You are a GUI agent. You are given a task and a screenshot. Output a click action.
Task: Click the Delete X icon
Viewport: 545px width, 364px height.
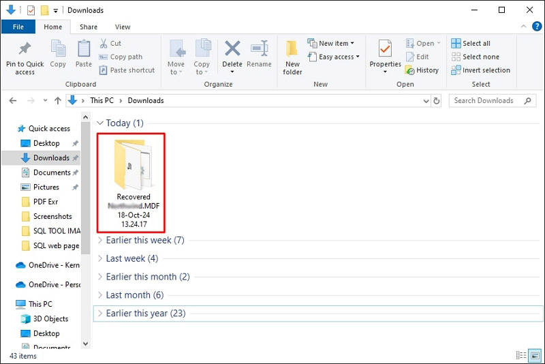click(x=232, y=48)
